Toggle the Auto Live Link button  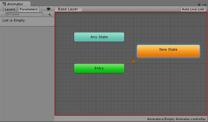193,9
